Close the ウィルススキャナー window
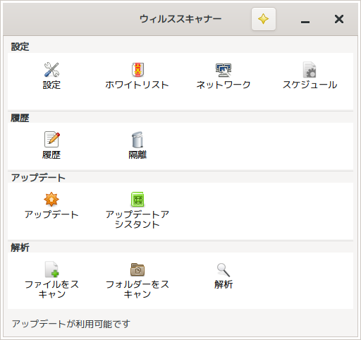The height and width of the screenshot is (340, 361). click(339, 19)
